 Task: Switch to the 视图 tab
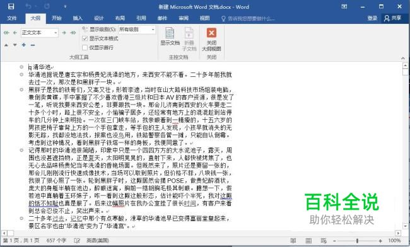(x=204, y=18)
